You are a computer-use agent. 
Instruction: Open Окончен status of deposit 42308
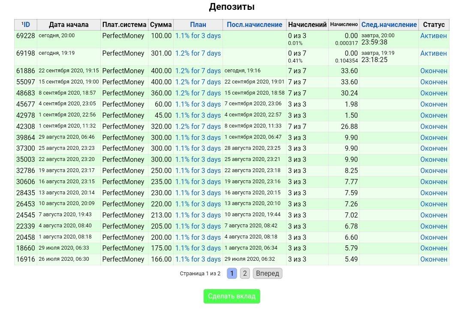tap(434, 127)
